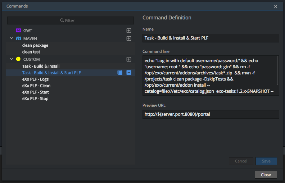Add a new CUSTOM command
The width and height of the screenshot is (285, 183).
pos(129,59)
